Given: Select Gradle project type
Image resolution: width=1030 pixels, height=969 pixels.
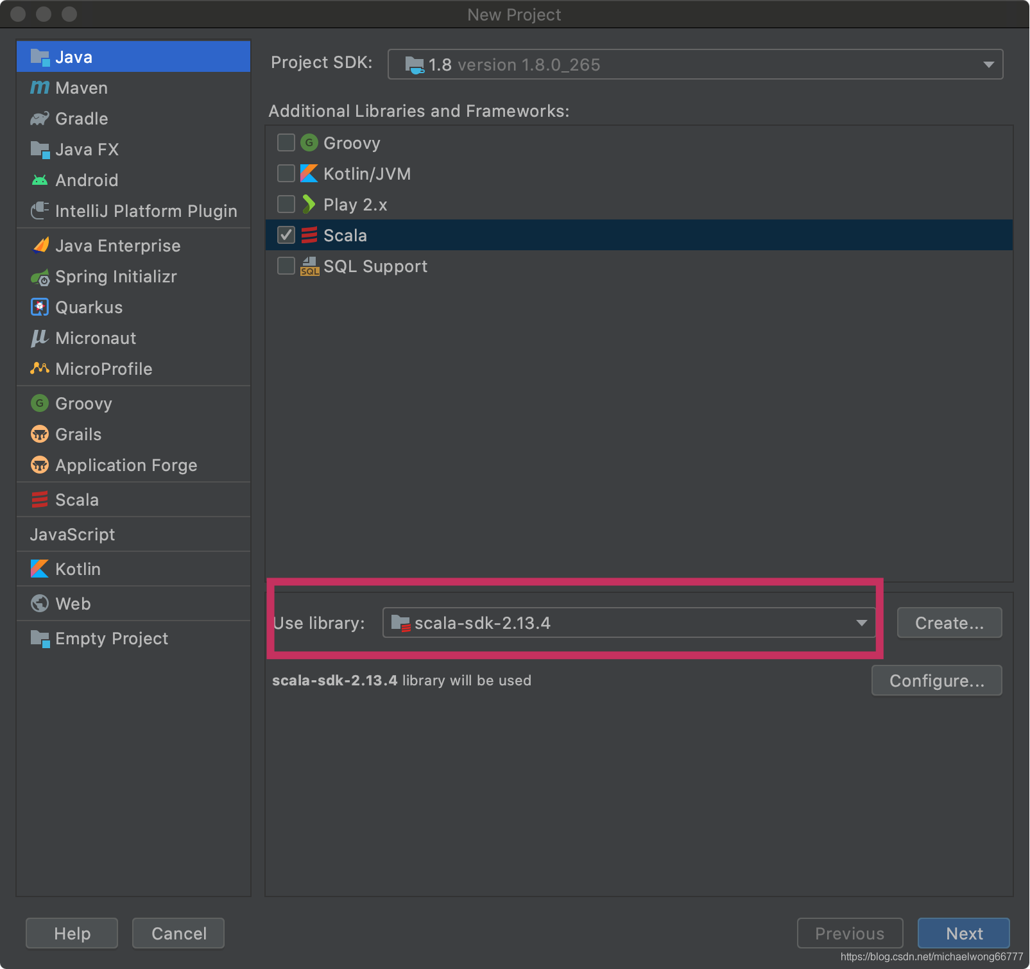Looking at the screenshot, I should [x=133, y=119].
